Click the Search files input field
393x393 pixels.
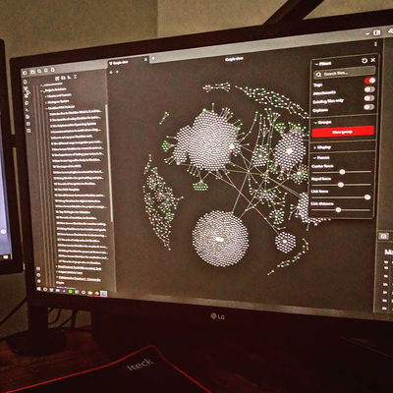coord(345,73)
